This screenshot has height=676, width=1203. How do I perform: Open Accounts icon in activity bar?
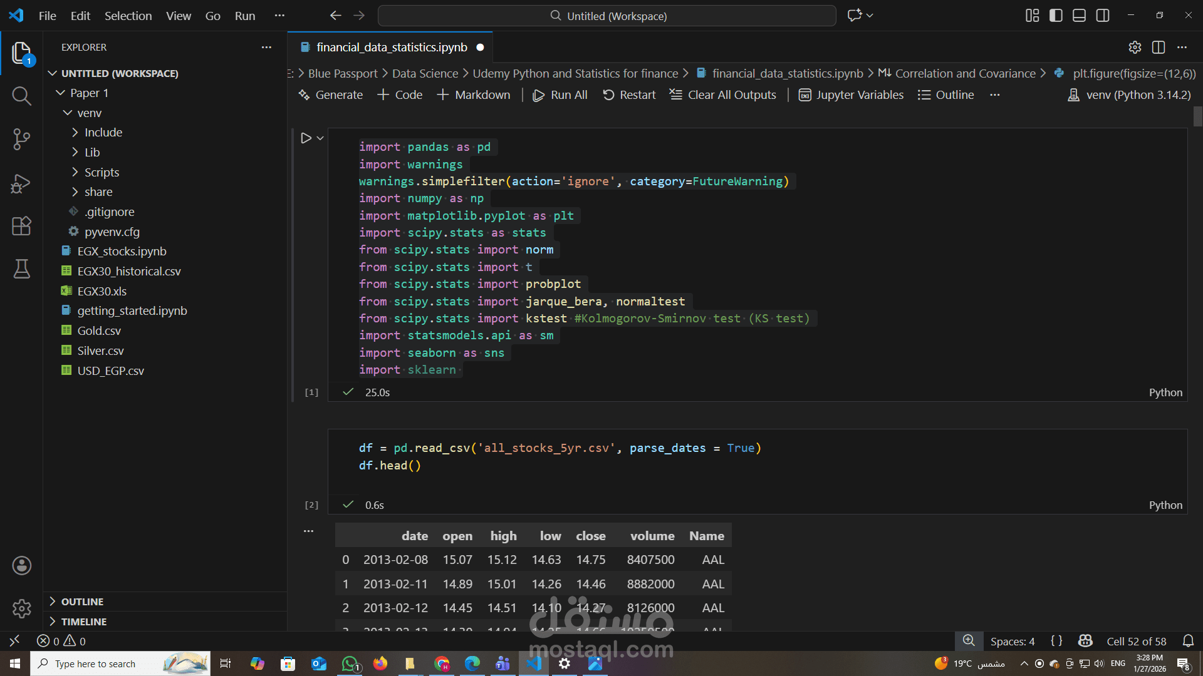[21, 566]
